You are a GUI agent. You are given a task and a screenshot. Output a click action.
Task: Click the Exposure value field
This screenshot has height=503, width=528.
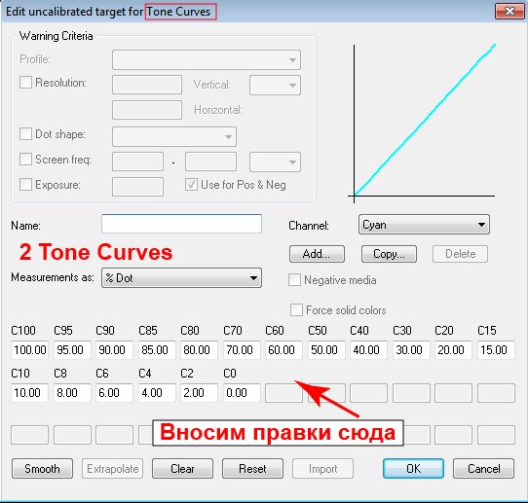pyautogui.click(x=137, y=187)
